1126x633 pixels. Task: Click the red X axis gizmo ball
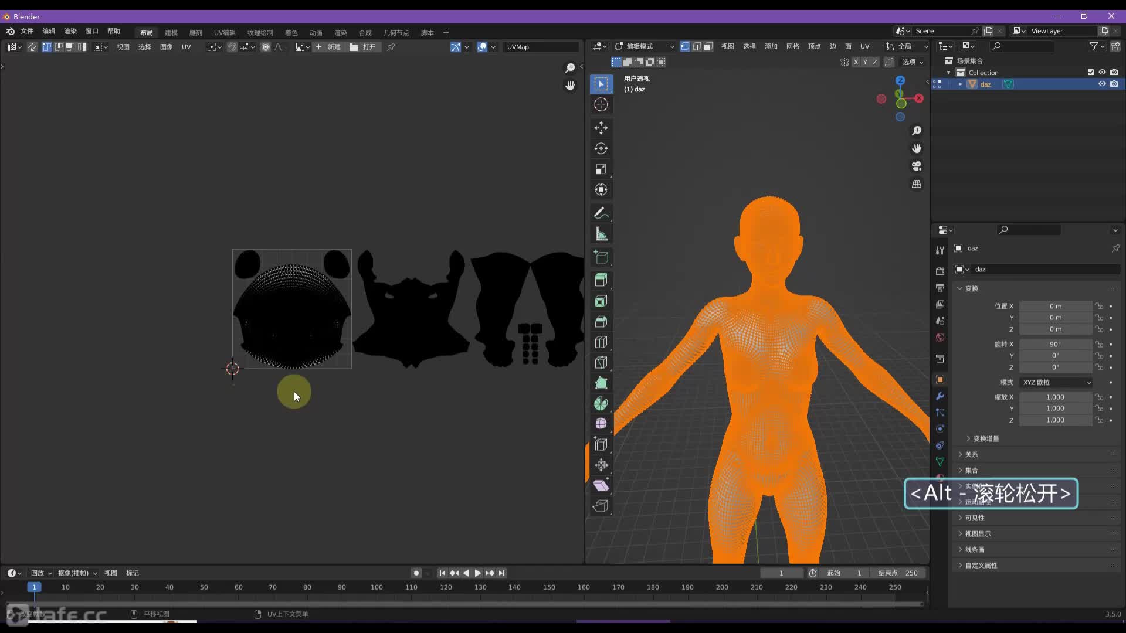[919, 98]
